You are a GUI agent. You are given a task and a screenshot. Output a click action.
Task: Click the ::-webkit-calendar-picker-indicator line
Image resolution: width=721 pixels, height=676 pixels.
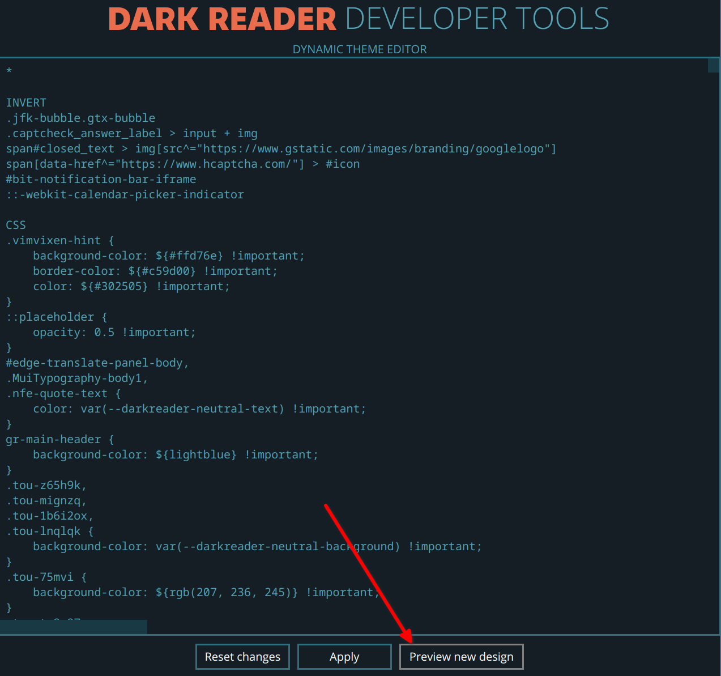[x=125, y=194]
